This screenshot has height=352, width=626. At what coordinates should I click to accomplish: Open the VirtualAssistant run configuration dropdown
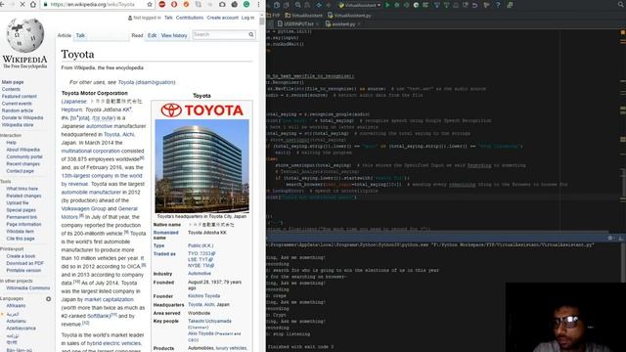pos(360,5)
